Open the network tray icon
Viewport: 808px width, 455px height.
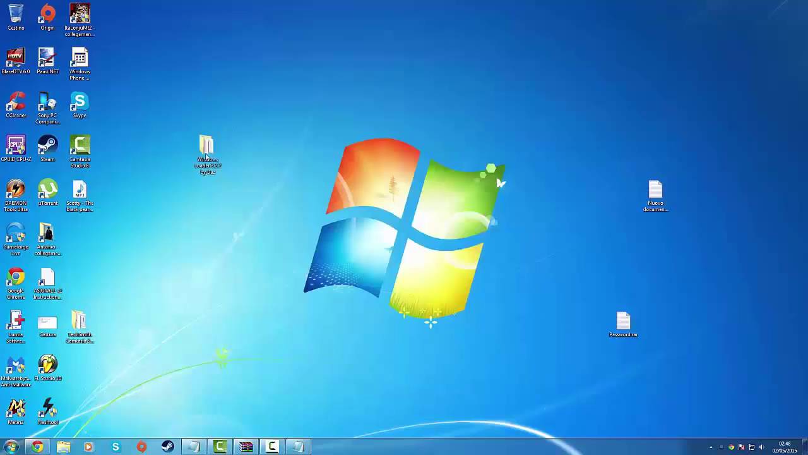pyautogui.click(x=751, y=447)
